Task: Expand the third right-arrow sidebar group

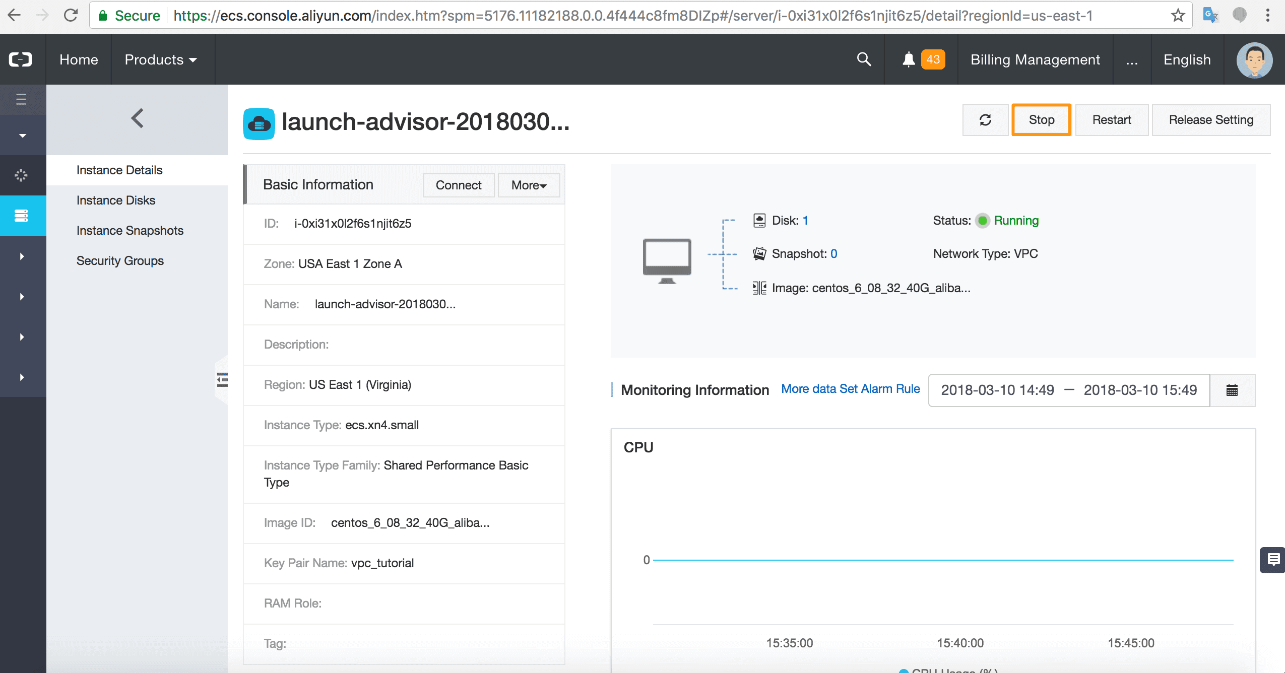Action: point(22,337)
